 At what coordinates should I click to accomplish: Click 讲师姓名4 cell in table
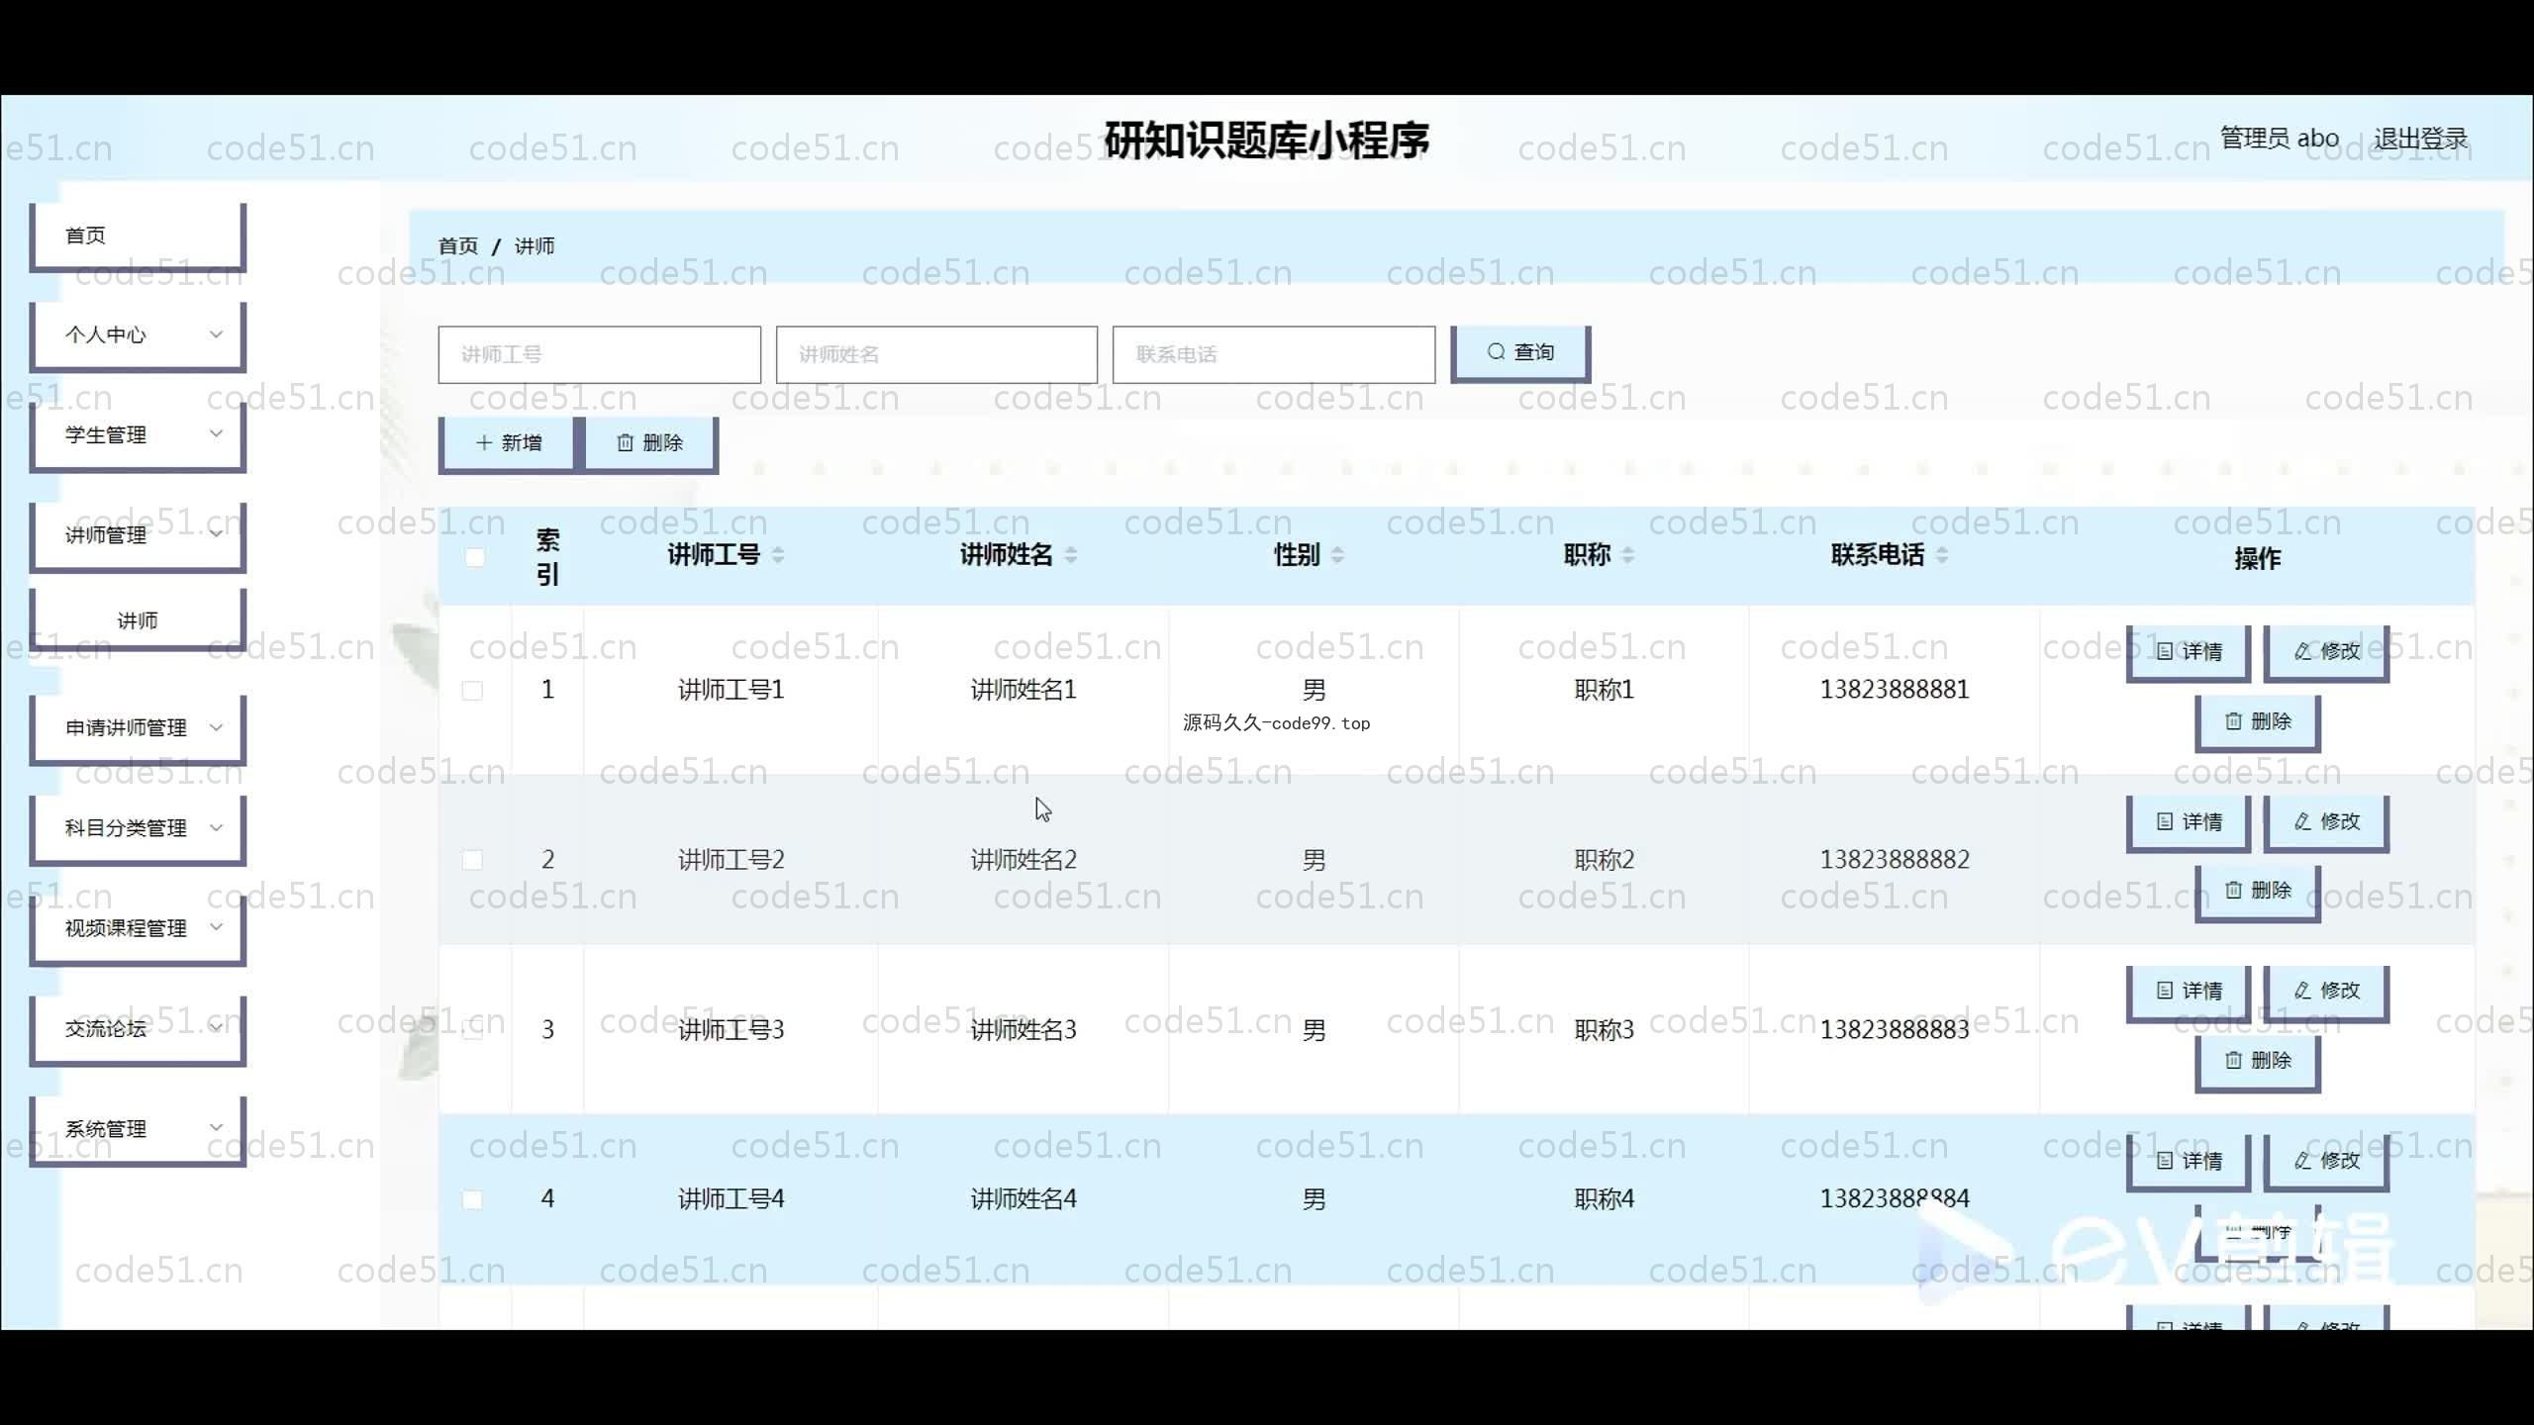pyautogui.click(x=1023, y=1199)
